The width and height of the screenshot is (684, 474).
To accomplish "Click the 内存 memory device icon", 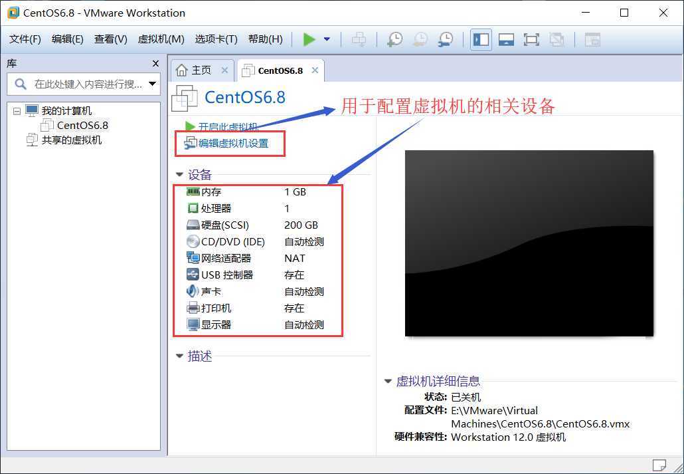I will [193, 191].
